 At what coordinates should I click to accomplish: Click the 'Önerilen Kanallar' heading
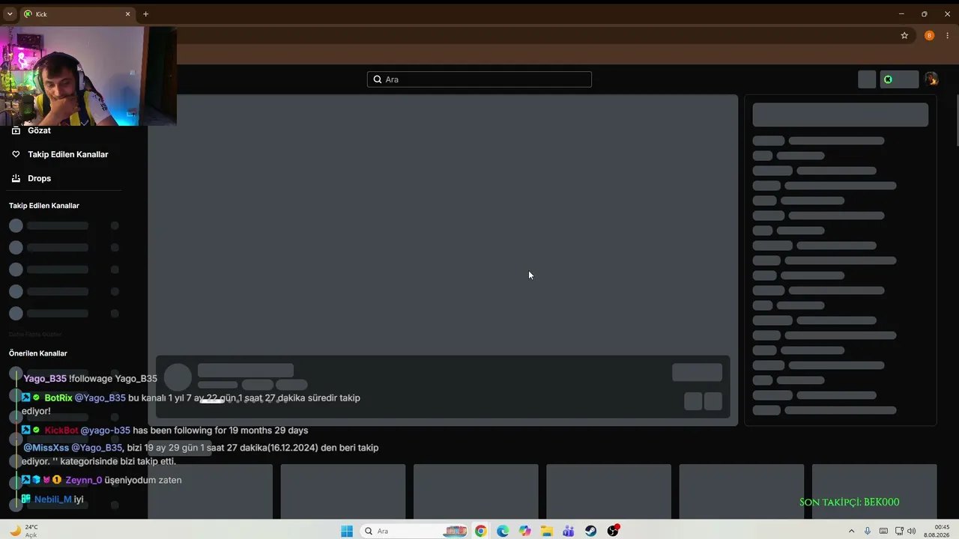(x=38, y=353)
